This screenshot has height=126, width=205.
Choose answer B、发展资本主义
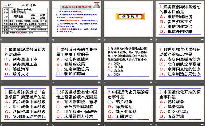(176, 21)
